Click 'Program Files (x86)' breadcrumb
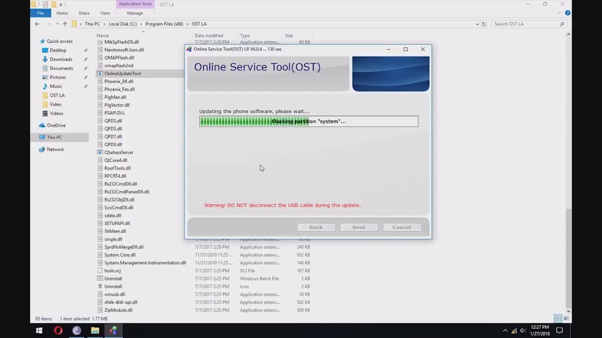The width and height of the screenshot is (602, 338). coord(165,24)
